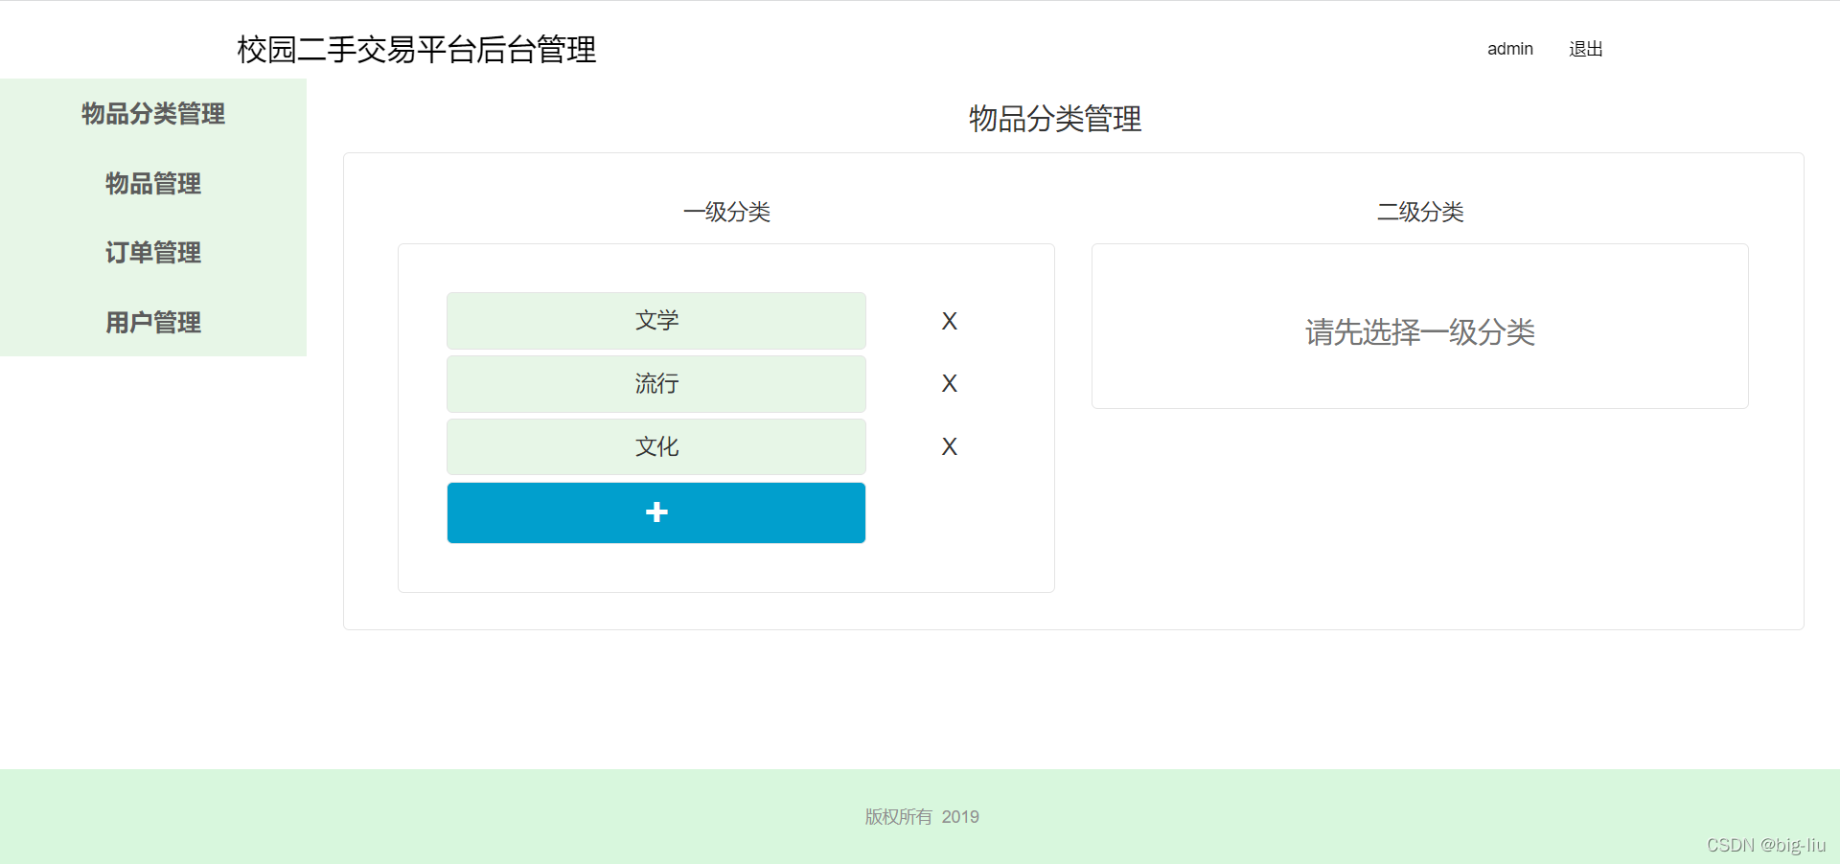Select the 文学 first-level category

pyautogui.click(x=656, y=321)
